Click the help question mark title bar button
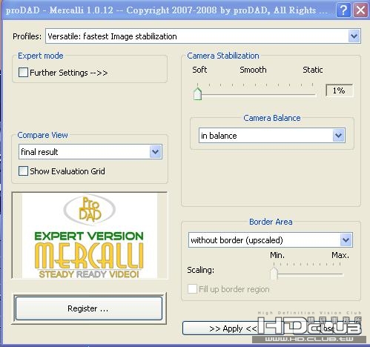370x347 pixels. pos(343,10)
